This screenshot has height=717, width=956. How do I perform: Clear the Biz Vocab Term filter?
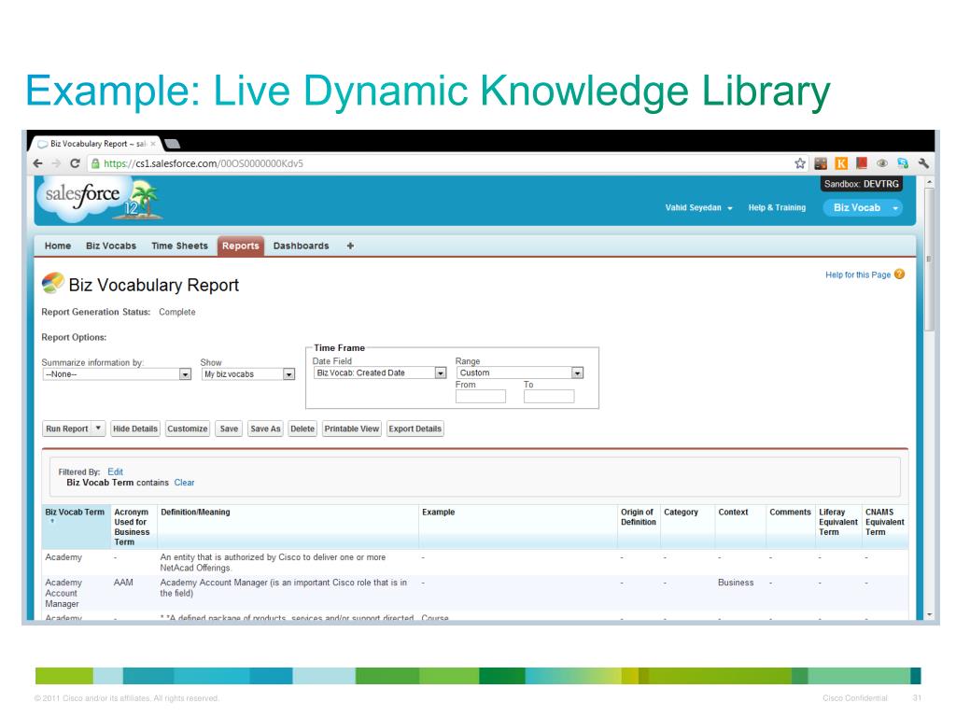[x=184, y=483]
